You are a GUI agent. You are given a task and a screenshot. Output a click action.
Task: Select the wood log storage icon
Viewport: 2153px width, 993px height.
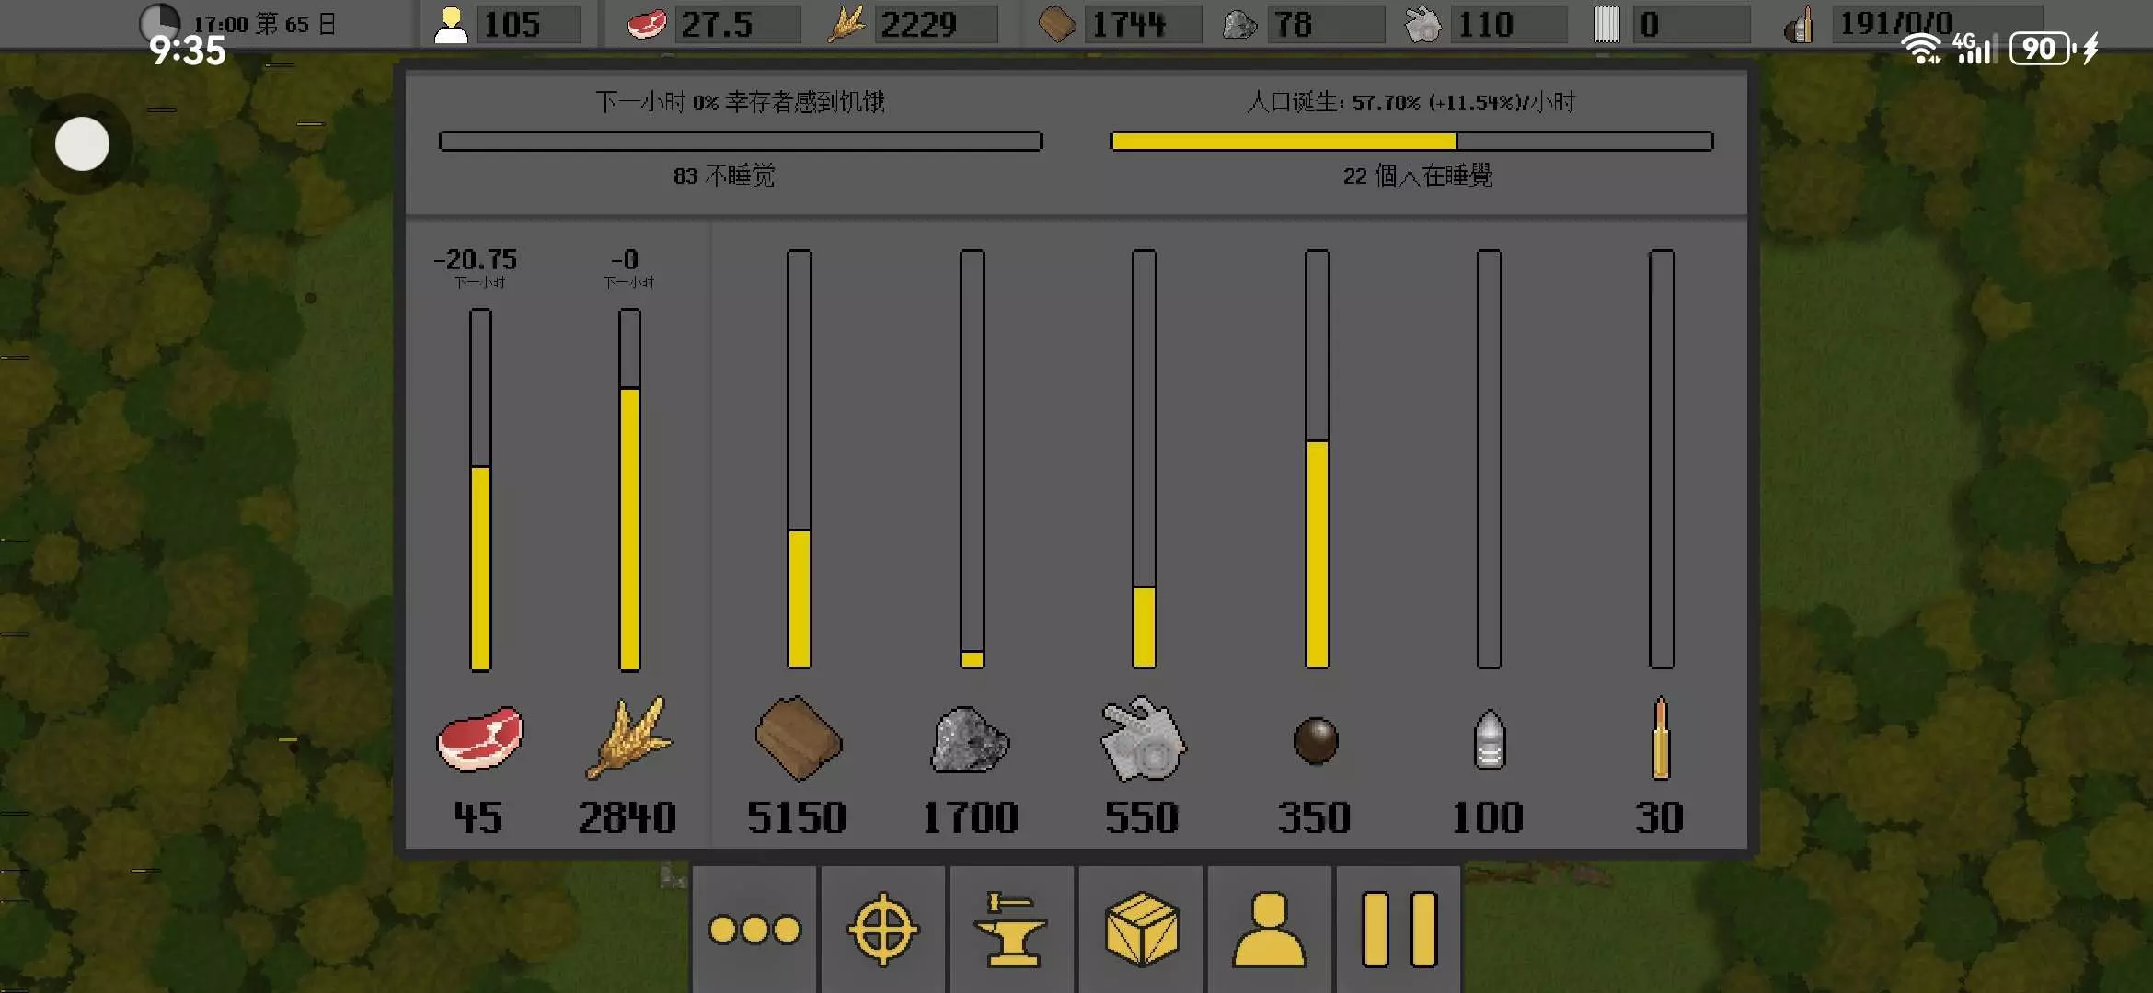(x=798, y=739)
